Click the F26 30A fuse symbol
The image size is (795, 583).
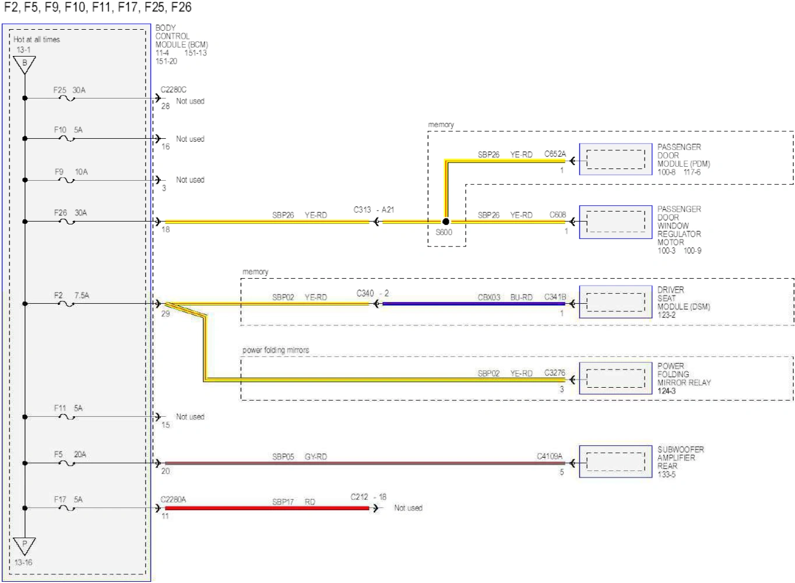click(x=68, y=222)
